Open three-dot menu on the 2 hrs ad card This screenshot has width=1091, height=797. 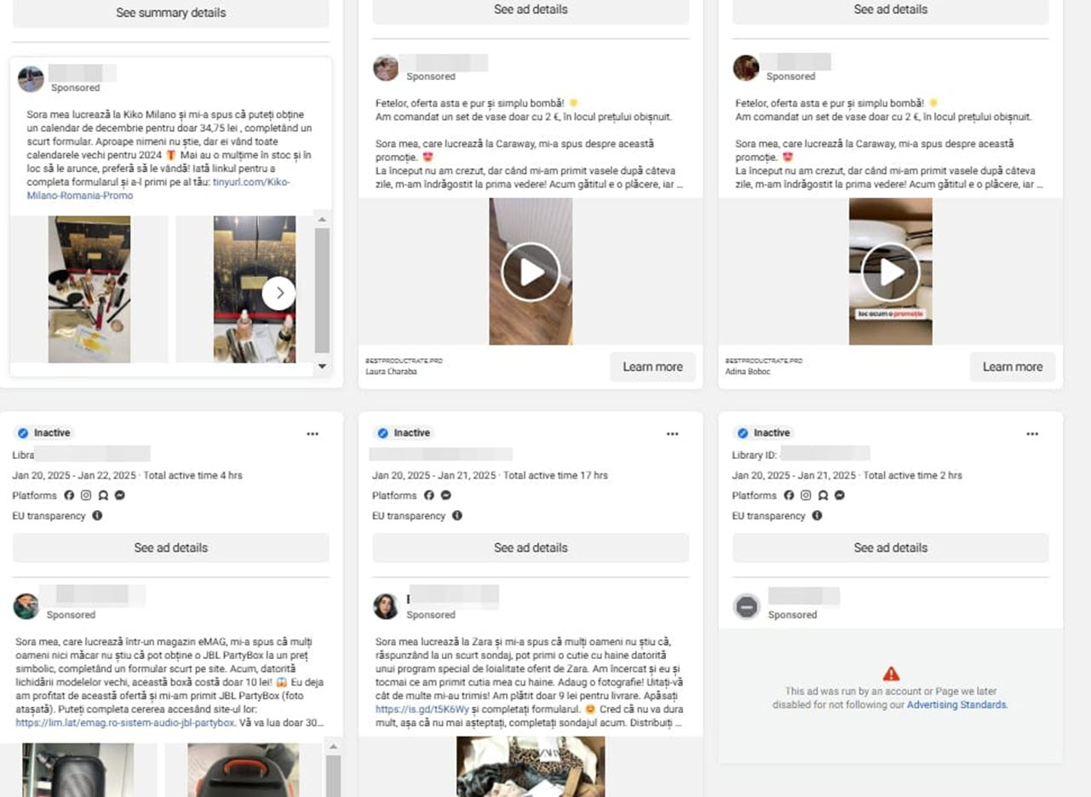(x=1032, y=433)
